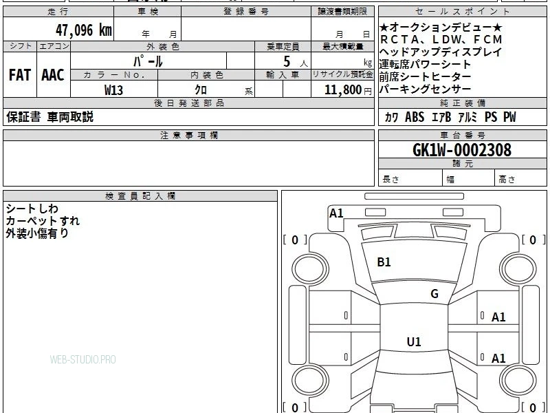Click the エアコン header label
Image resolution: width=550 pixels, height=413 pixels.
pos(54,46)
